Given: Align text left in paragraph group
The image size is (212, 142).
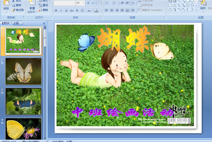Looking at the screenshot, I should (107, 10).
